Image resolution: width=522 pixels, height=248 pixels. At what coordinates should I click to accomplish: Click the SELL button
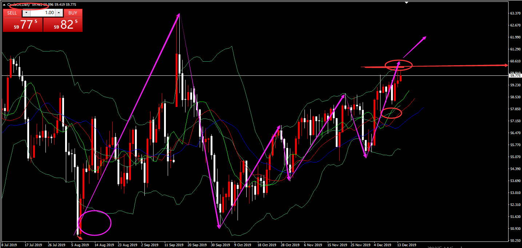pyautogui.click(x=12, y=13)
